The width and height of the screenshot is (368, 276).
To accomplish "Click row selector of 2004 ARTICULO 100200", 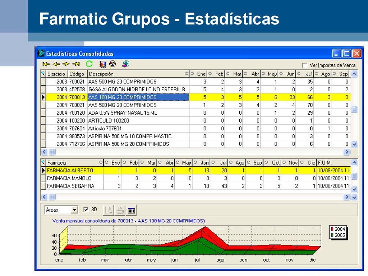I will pyautogui.click(x=43, y=121).
